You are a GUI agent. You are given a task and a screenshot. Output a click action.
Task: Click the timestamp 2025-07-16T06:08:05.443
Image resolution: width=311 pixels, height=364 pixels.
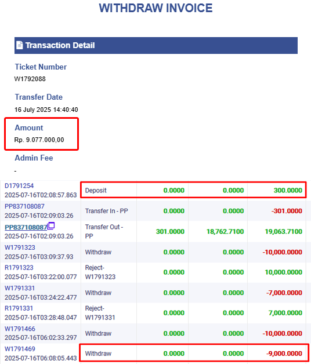pos(41,358)
